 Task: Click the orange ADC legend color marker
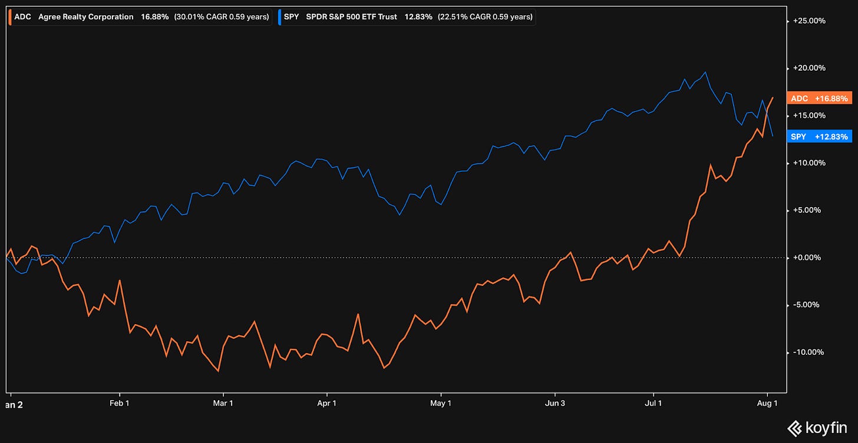(10, 17)
